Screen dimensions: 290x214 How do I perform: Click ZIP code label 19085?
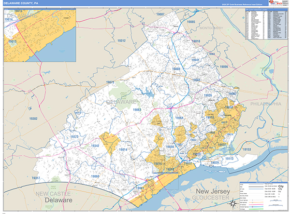pyautogui.click(x=191, y=22)
